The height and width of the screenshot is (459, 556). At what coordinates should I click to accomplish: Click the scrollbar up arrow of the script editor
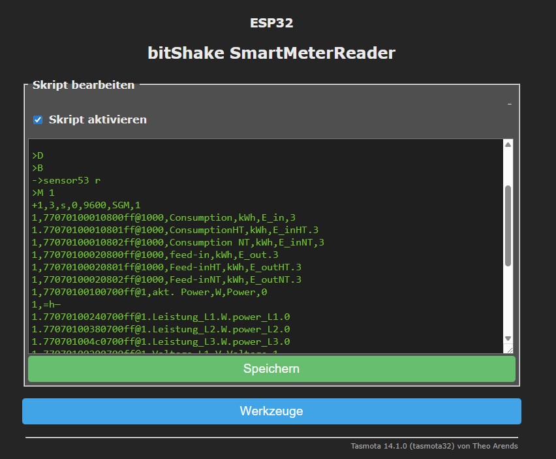pyautogui.click(x=508, y=144)
